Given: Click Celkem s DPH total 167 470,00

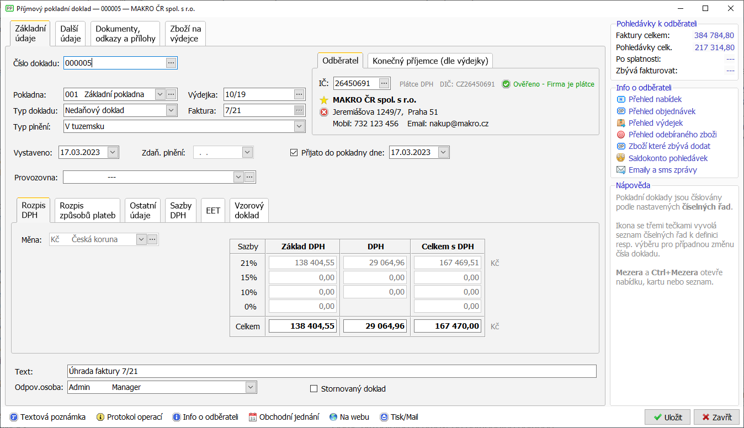Looking at the screenshot, I should (448, 326).
